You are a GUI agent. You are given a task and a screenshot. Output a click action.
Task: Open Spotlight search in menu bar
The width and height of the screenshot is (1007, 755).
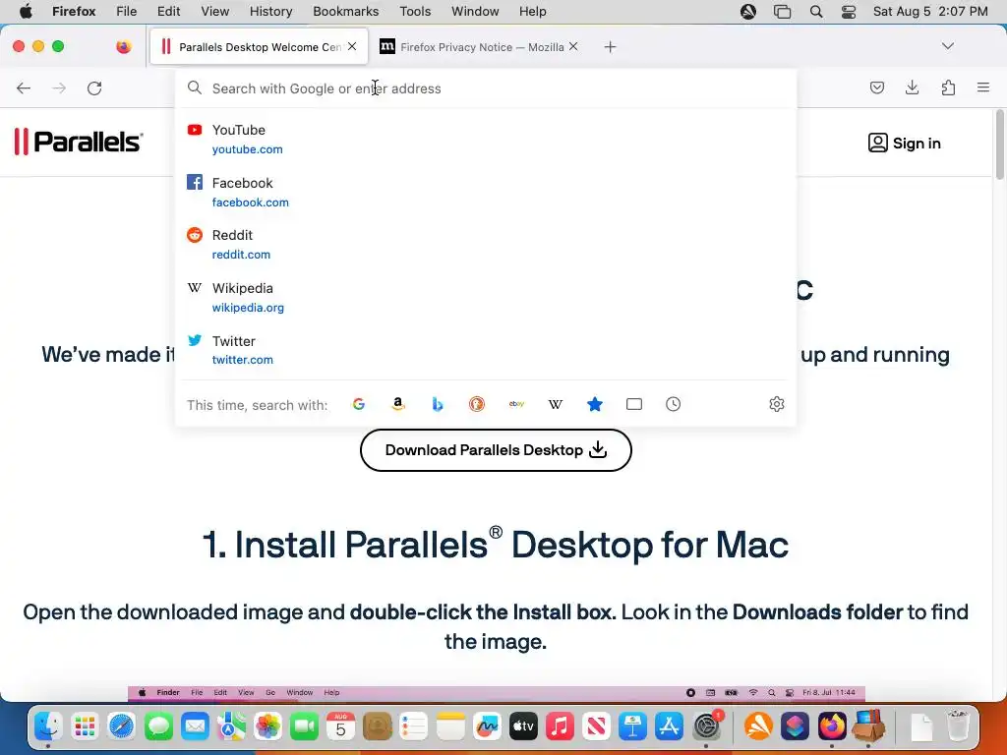[815, 11]
